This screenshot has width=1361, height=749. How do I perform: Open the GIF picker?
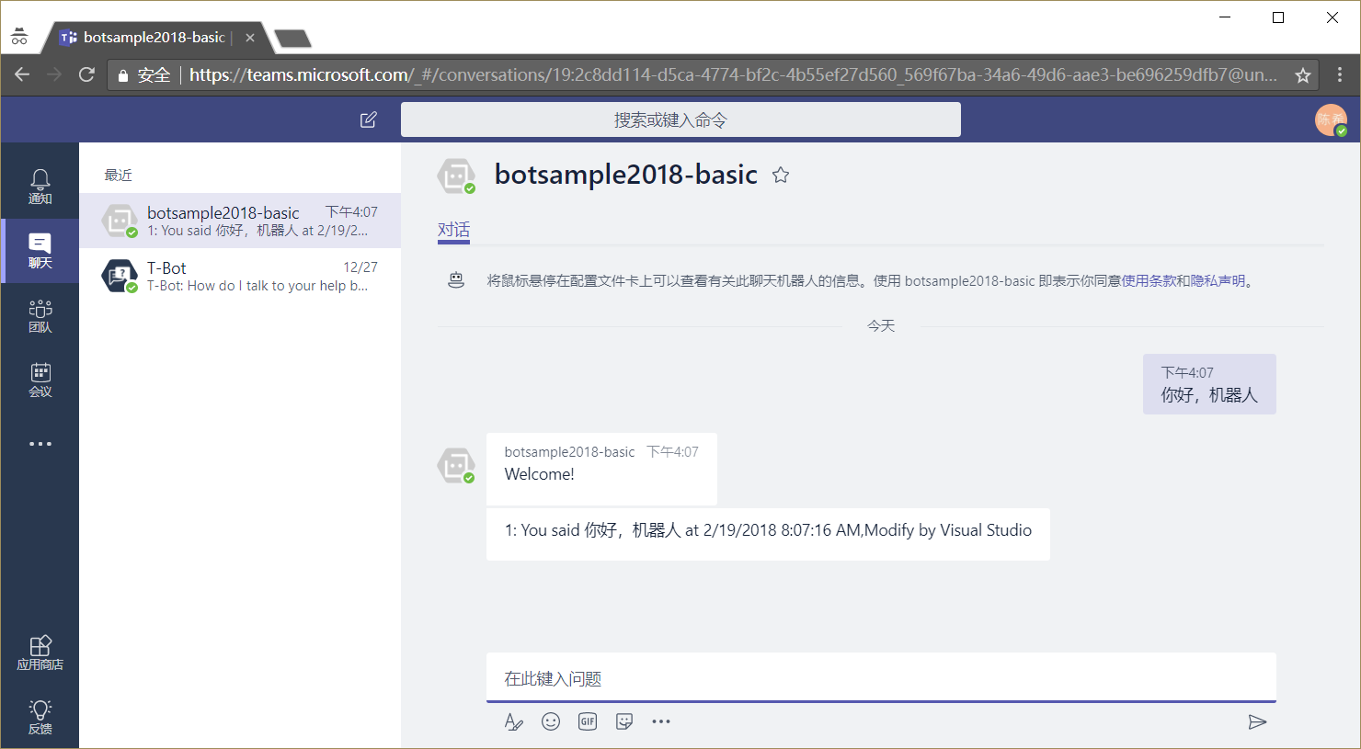(x=588, y=721)
